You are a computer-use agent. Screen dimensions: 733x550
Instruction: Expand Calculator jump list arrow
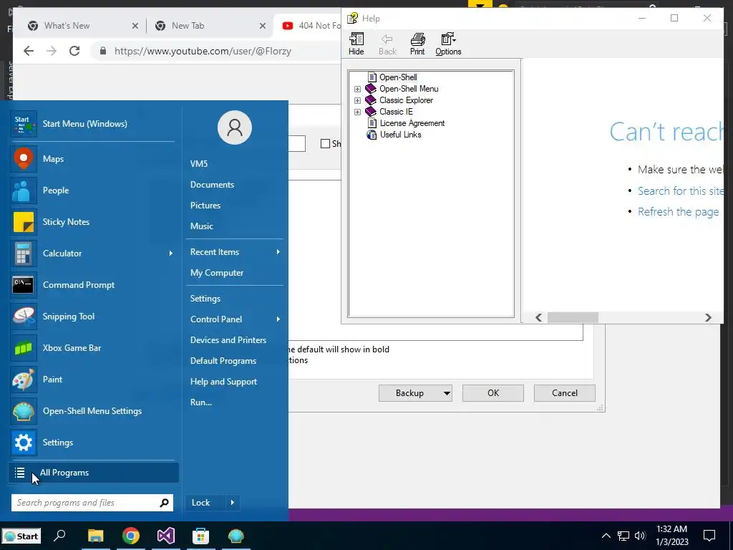[170, 254]
